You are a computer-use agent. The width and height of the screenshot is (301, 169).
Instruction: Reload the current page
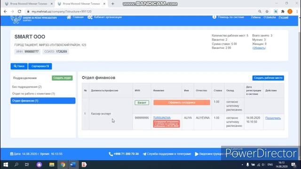coord(19,11)
